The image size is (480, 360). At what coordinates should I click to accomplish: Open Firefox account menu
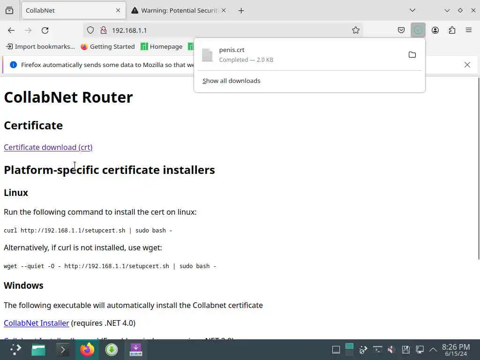point(435,30)
